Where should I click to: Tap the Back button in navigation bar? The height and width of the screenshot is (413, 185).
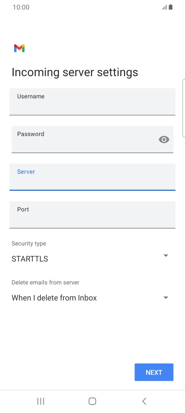click(x=144, y=401)
